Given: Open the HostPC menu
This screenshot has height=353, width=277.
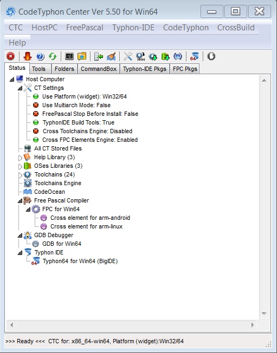Looking at the screenshot, I should coord(44,28).
